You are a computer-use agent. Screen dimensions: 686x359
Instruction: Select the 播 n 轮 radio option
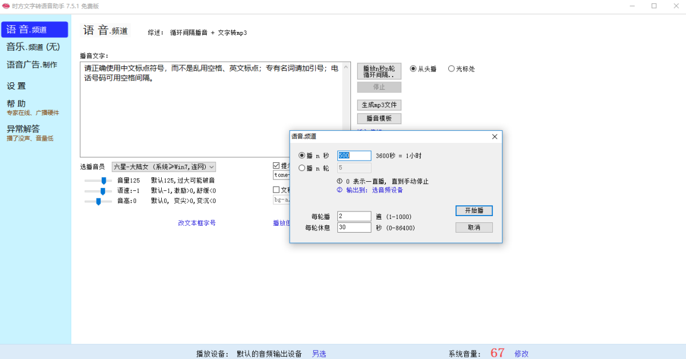(x=302, y=166)
